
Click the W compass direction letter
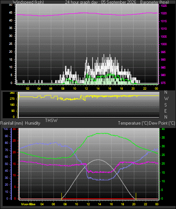(166, 99)
